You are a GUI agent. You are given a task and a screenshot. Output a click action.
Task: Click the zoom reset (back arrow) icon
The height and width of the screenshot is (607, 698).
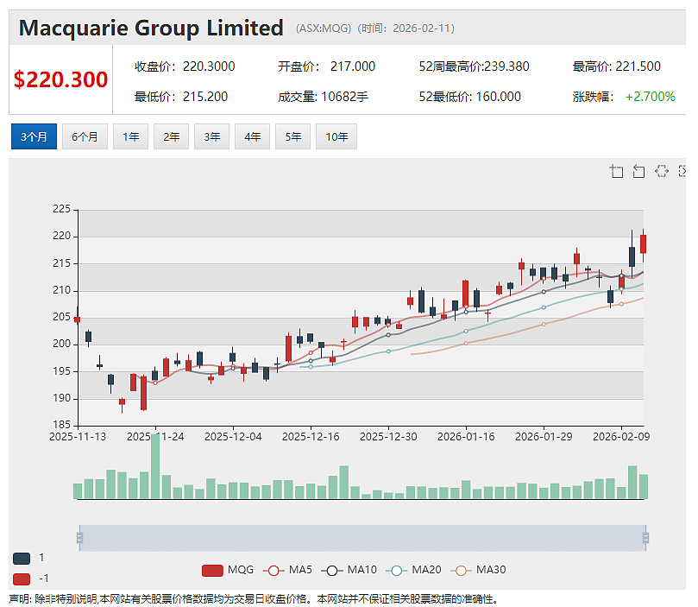point(638,171)
